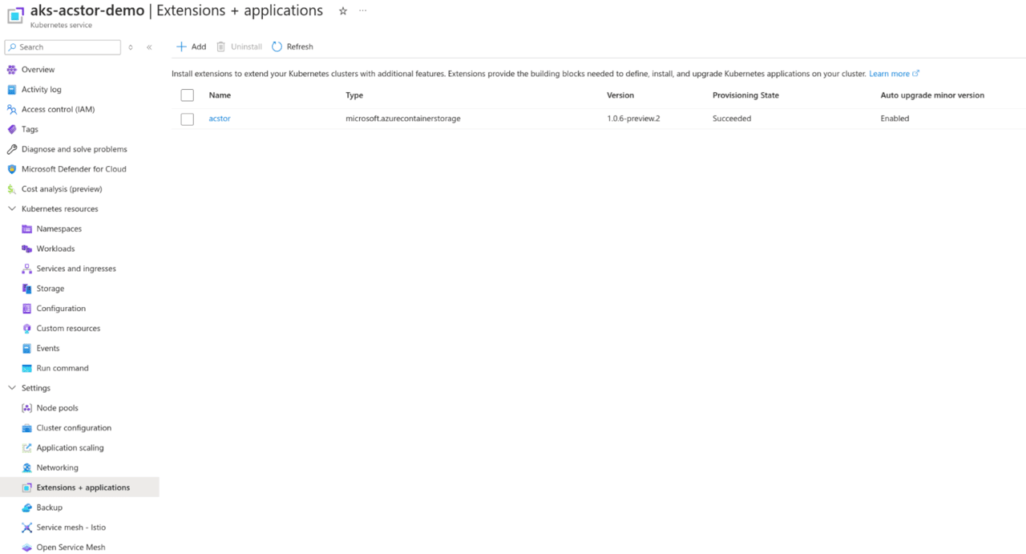This screenshot has width=1026, height=554.
Task: Click the Auto upgrade minor version header
Action: (932, 95)
